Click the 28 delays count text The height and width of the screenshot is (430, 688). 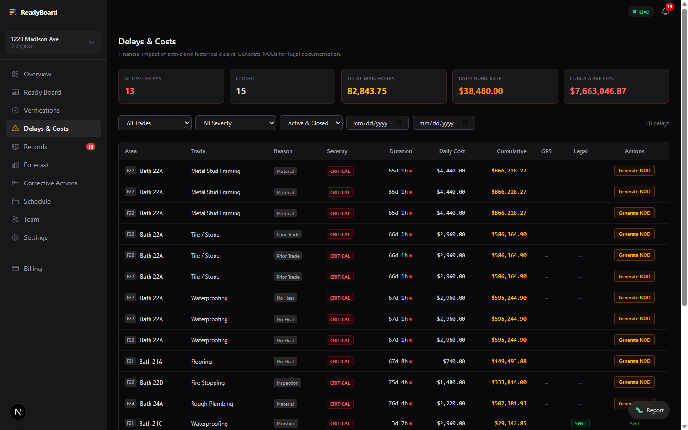(657, 123)
